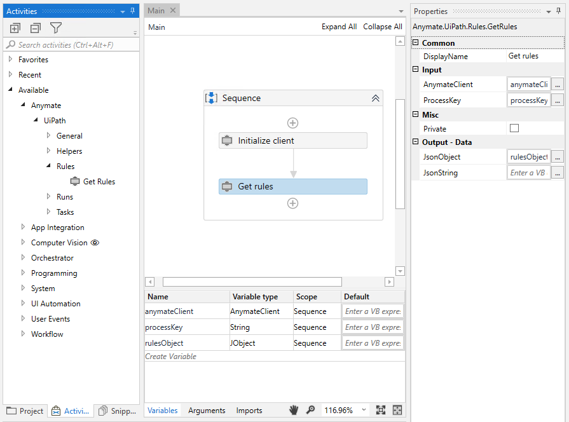Screen dimensions: 569x422
Task: Activate the pan hand tool
Action: pyautogui.click(x=294, y=410)
